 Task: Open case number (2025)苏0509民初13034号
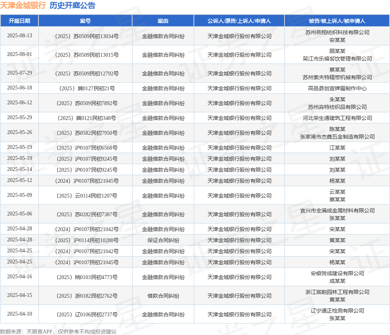click(x=85, y=36)
